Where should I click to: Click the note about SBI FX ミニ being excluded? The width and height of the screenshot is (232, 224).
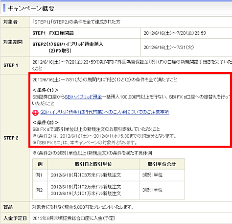coord(85,143)
